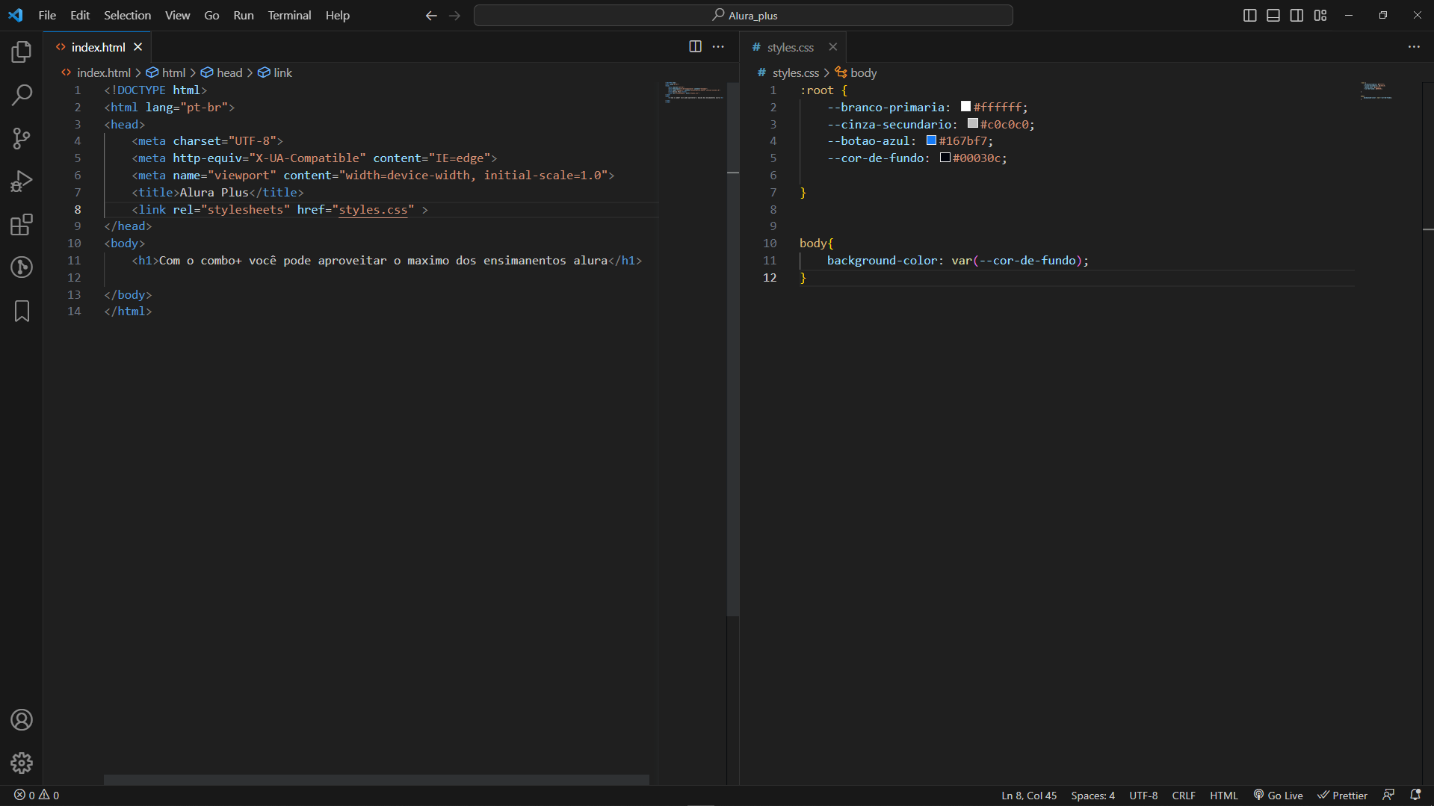Expand the link breadcrumb element

point(275,72)
